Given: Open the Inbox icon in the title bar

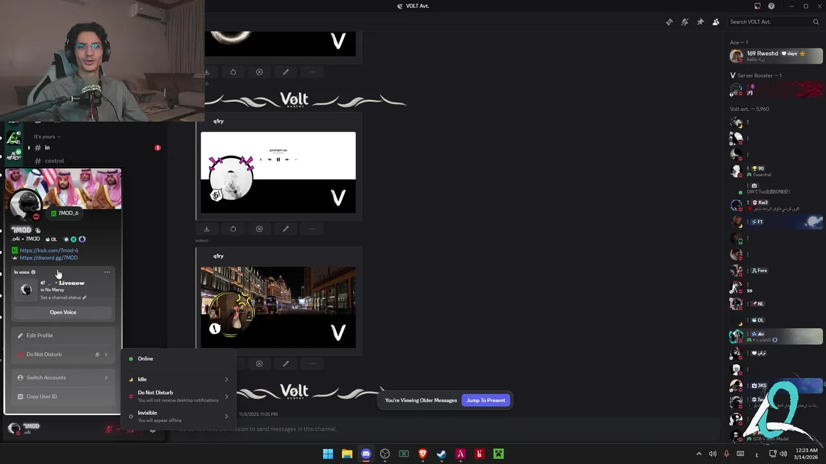Looking at the screenshot, I should pos(758,6).
